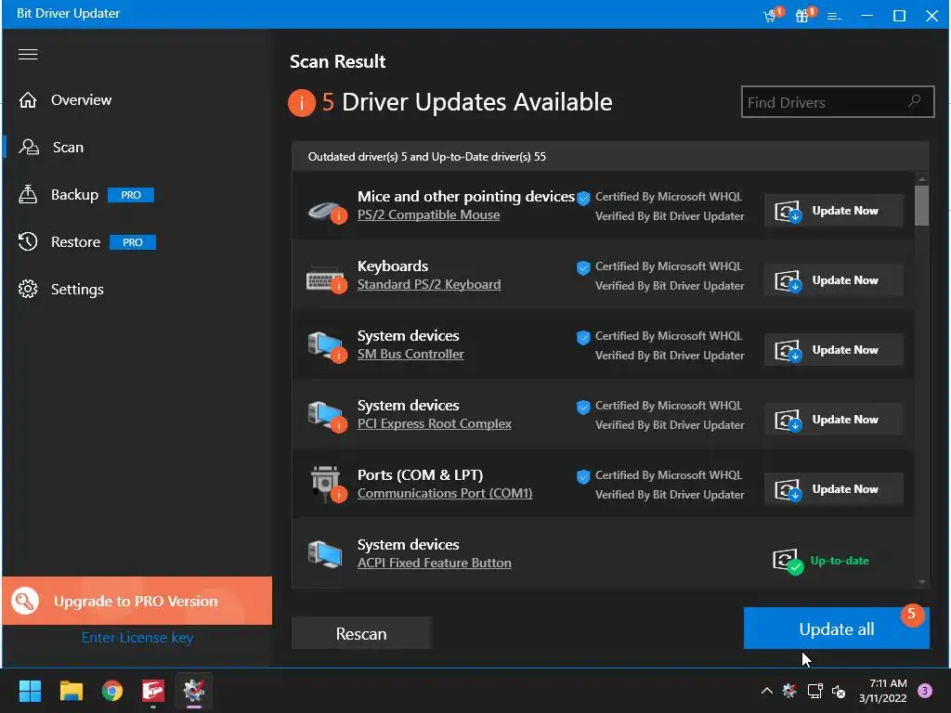Click the blue shield badge in the Mice row
Screen dimensions: 951x713
[583, 199]
